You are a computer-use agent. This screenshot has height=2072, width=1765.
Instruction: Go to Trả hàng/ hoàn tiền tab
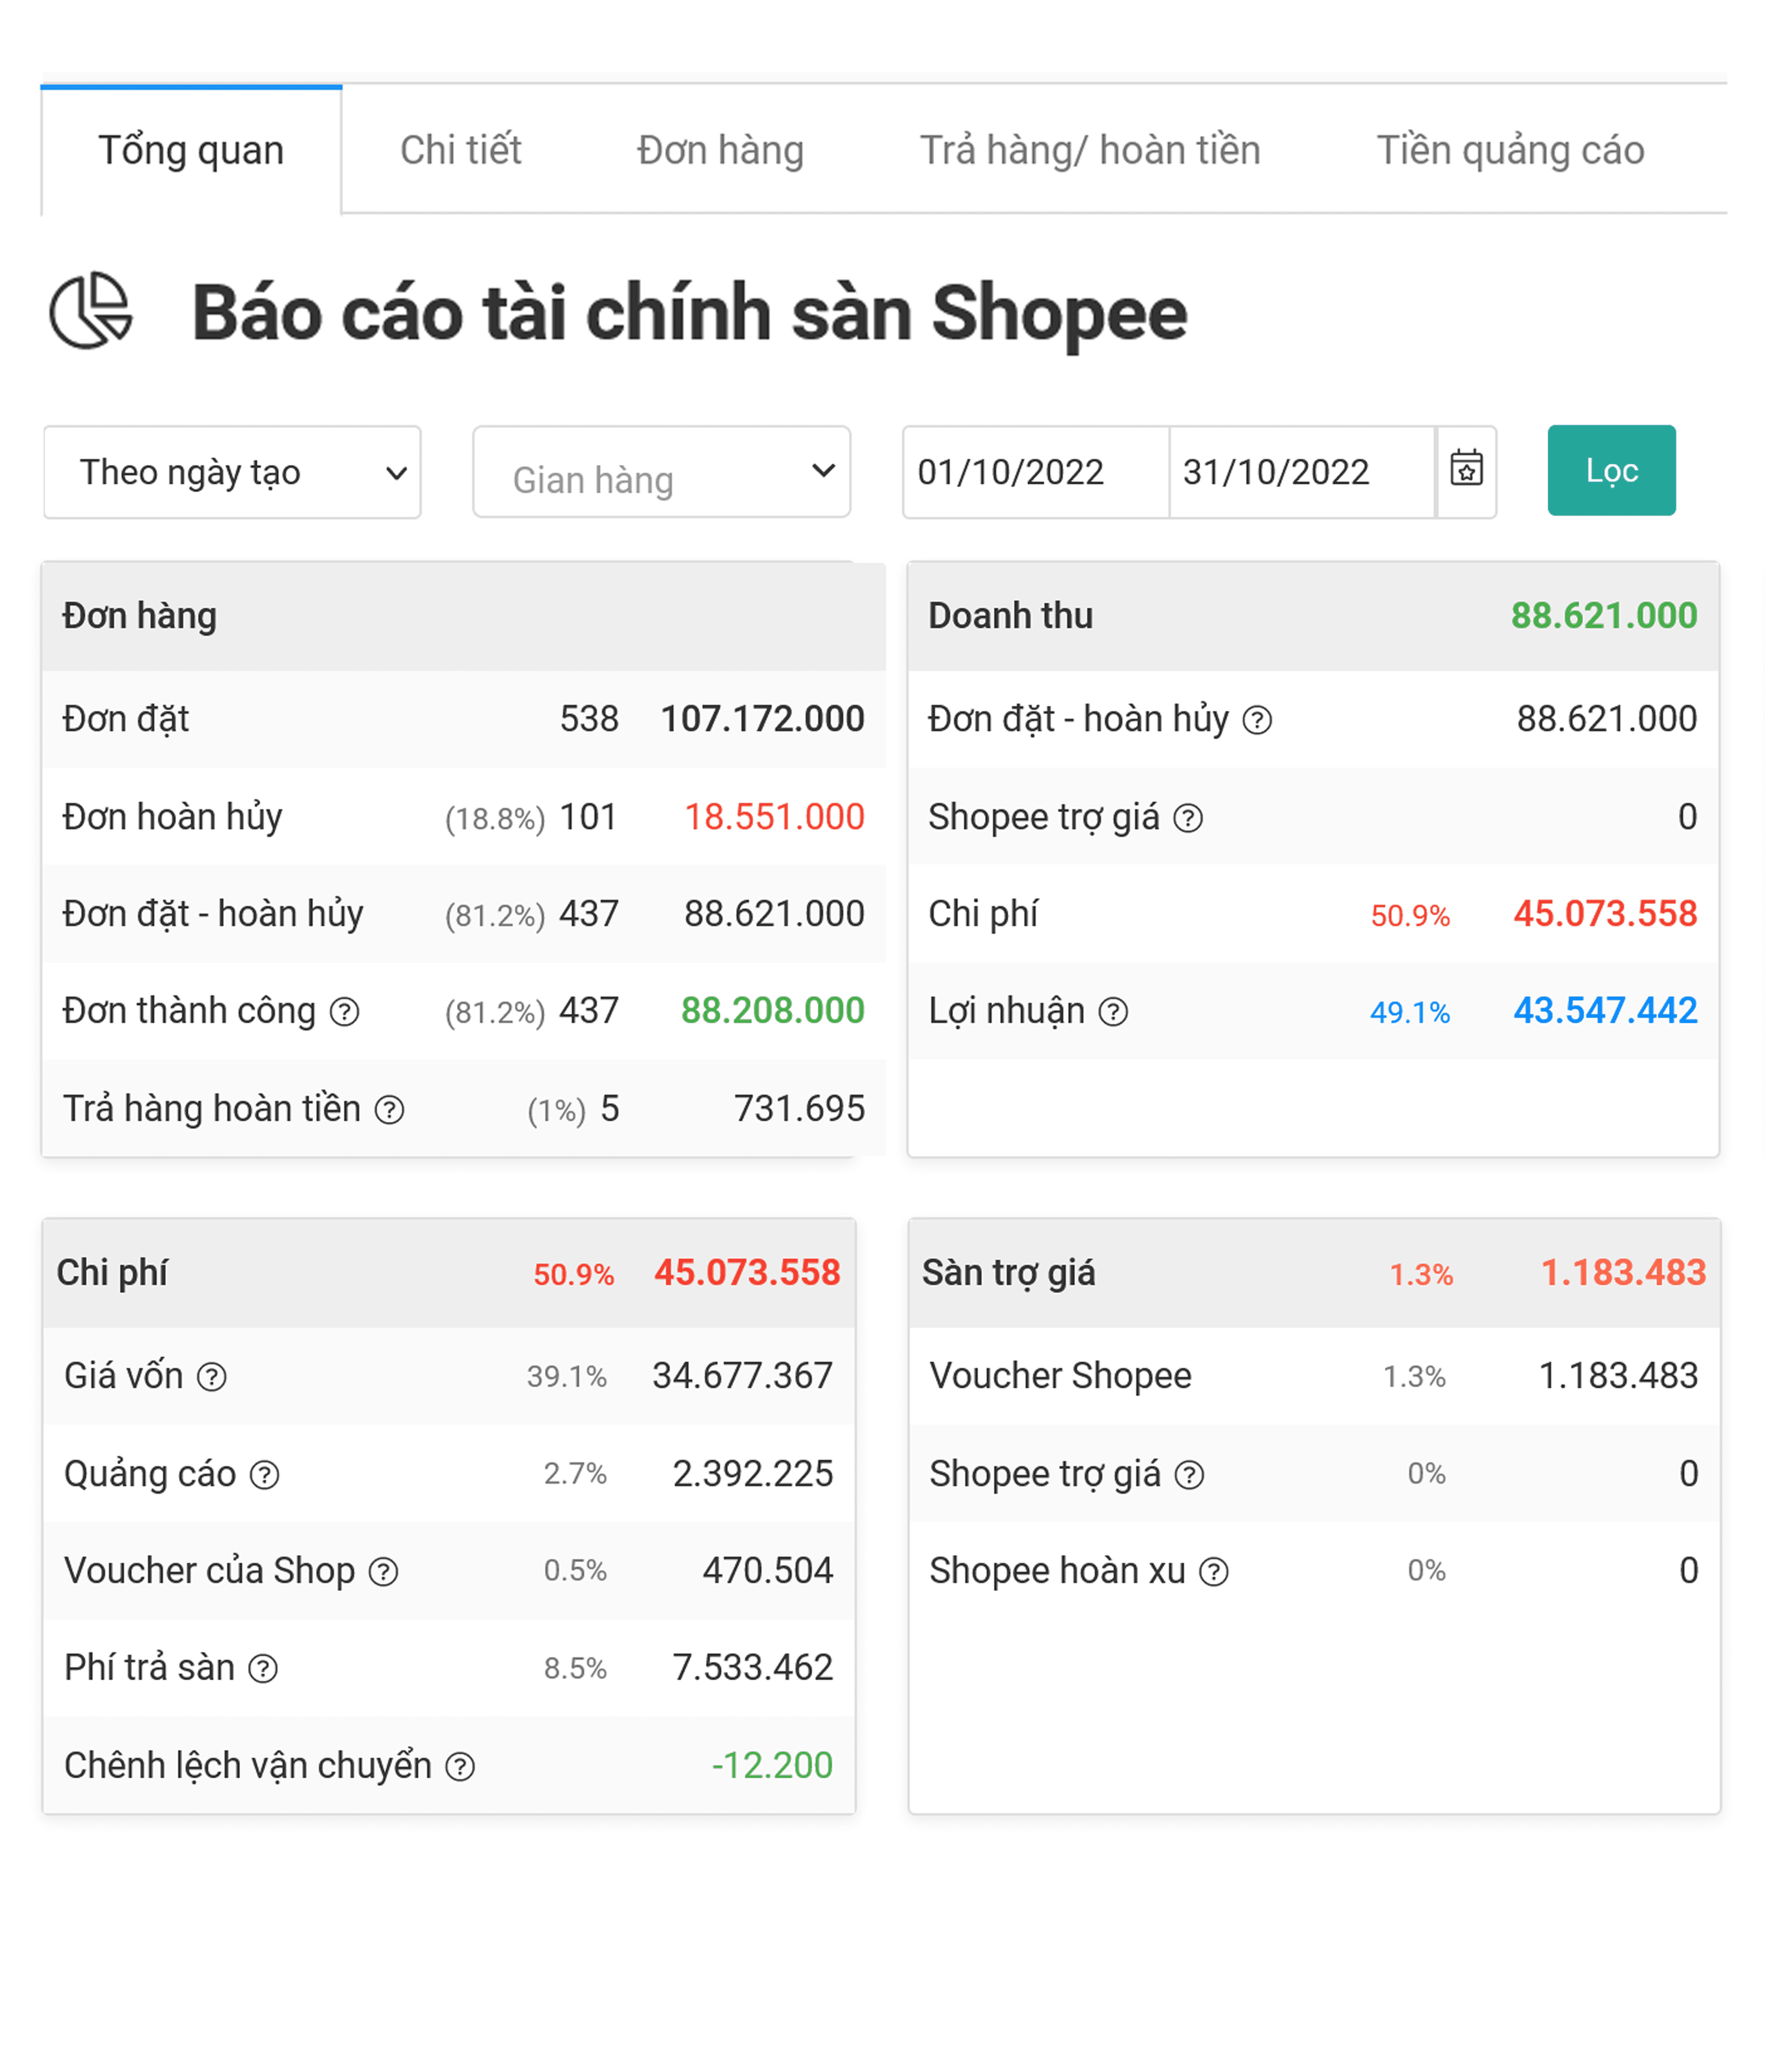1089,150
